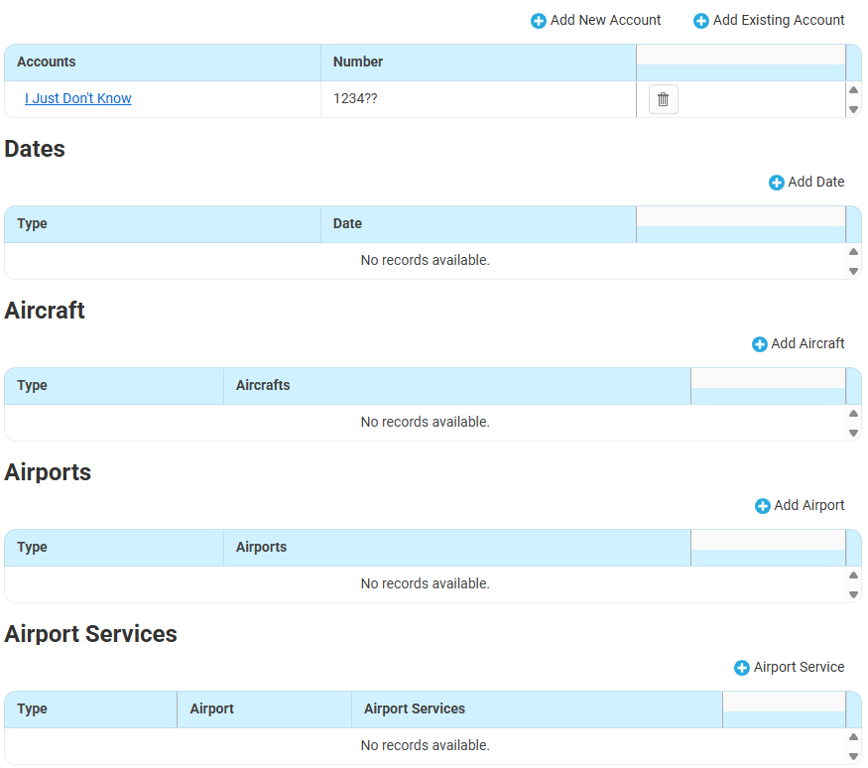The image size is (868, 768).
Task: Click the Add Existing Account plus icon
Action: pyautogui.click(x=701, y=21)
